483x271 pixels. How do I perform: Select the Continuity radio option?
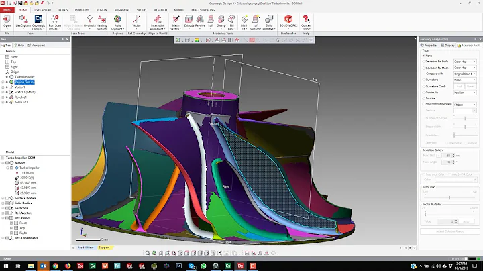coord(424,93)
